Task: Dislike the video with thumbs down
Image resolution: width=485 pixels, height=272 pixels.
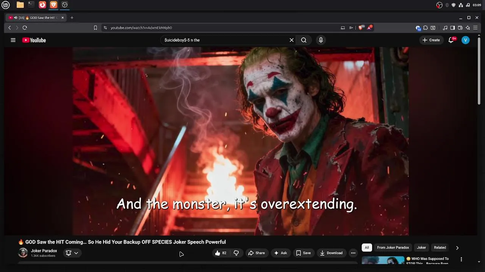Action: click(236, 253)
